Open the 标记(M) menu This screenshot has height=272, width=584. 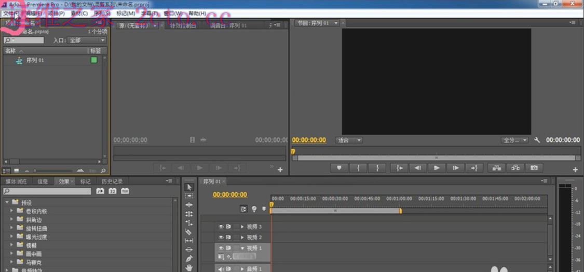126,13
